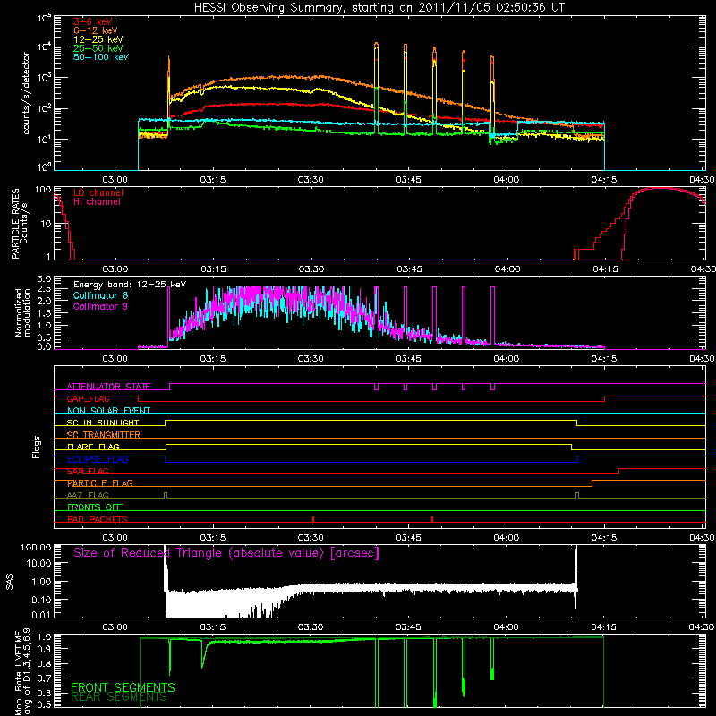Click the ATTENUATOR_STATE flag label
716x716 pixels.
click(108, 387)
